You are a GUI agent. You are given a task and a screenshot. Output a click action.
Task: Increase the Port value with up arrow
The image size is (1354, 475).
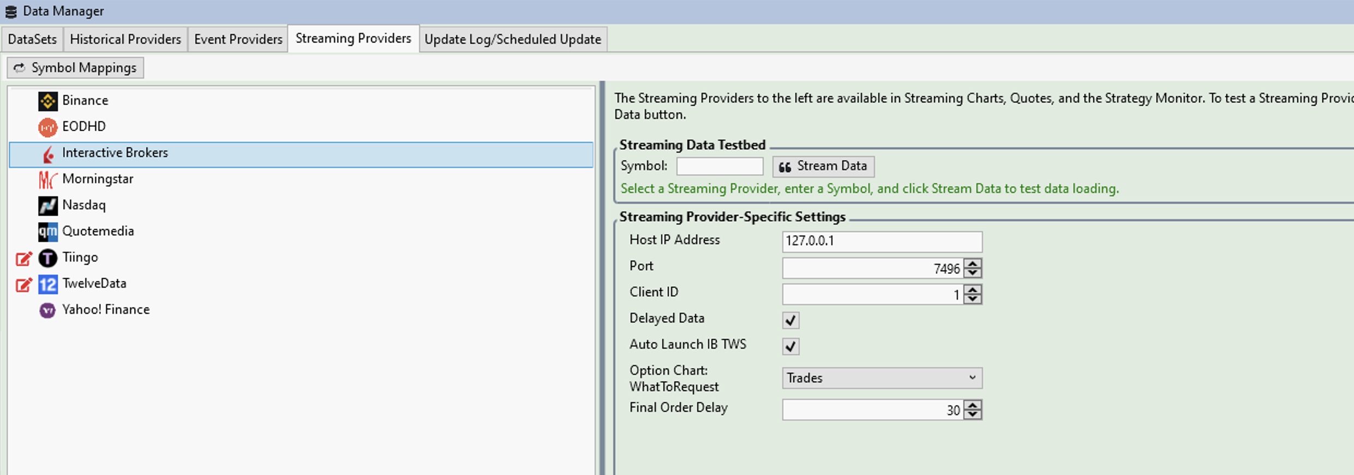click(973, 264)
